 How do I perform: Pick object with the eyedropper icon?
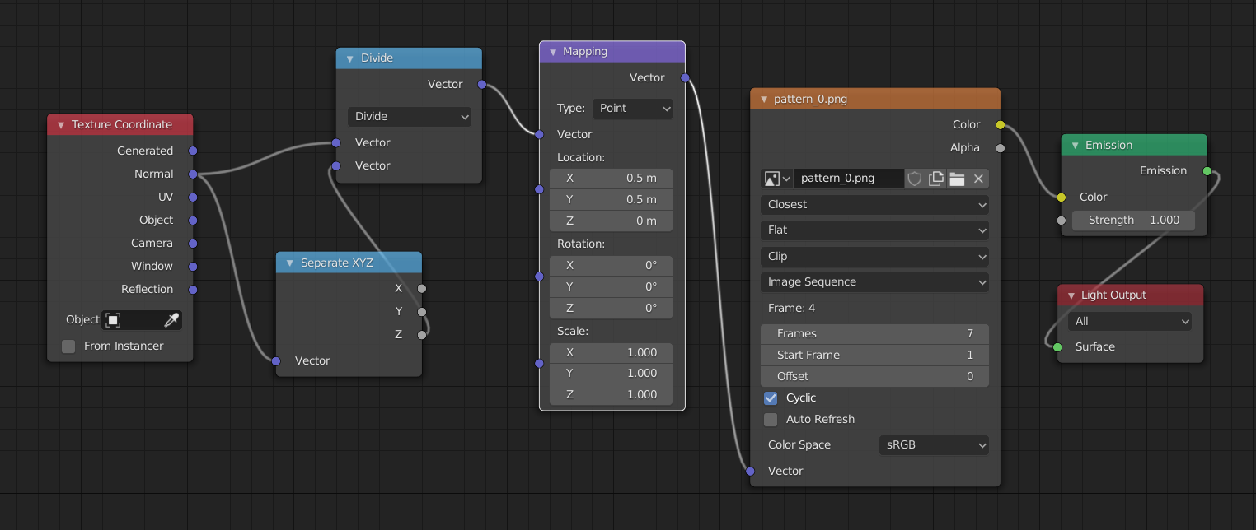171,320
